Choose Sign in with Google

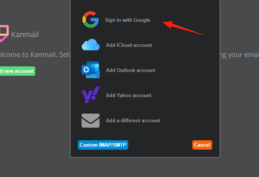point(127,20)
